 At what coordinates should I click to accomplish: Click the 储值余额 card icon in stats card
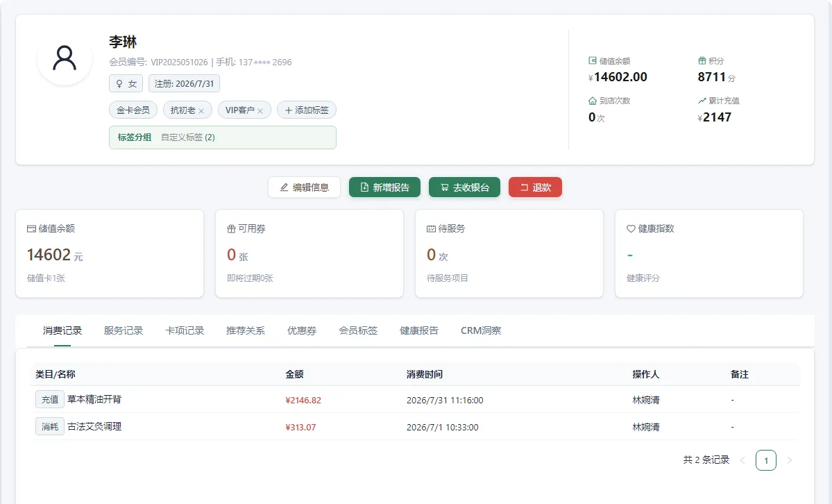[x=31, y=229]
